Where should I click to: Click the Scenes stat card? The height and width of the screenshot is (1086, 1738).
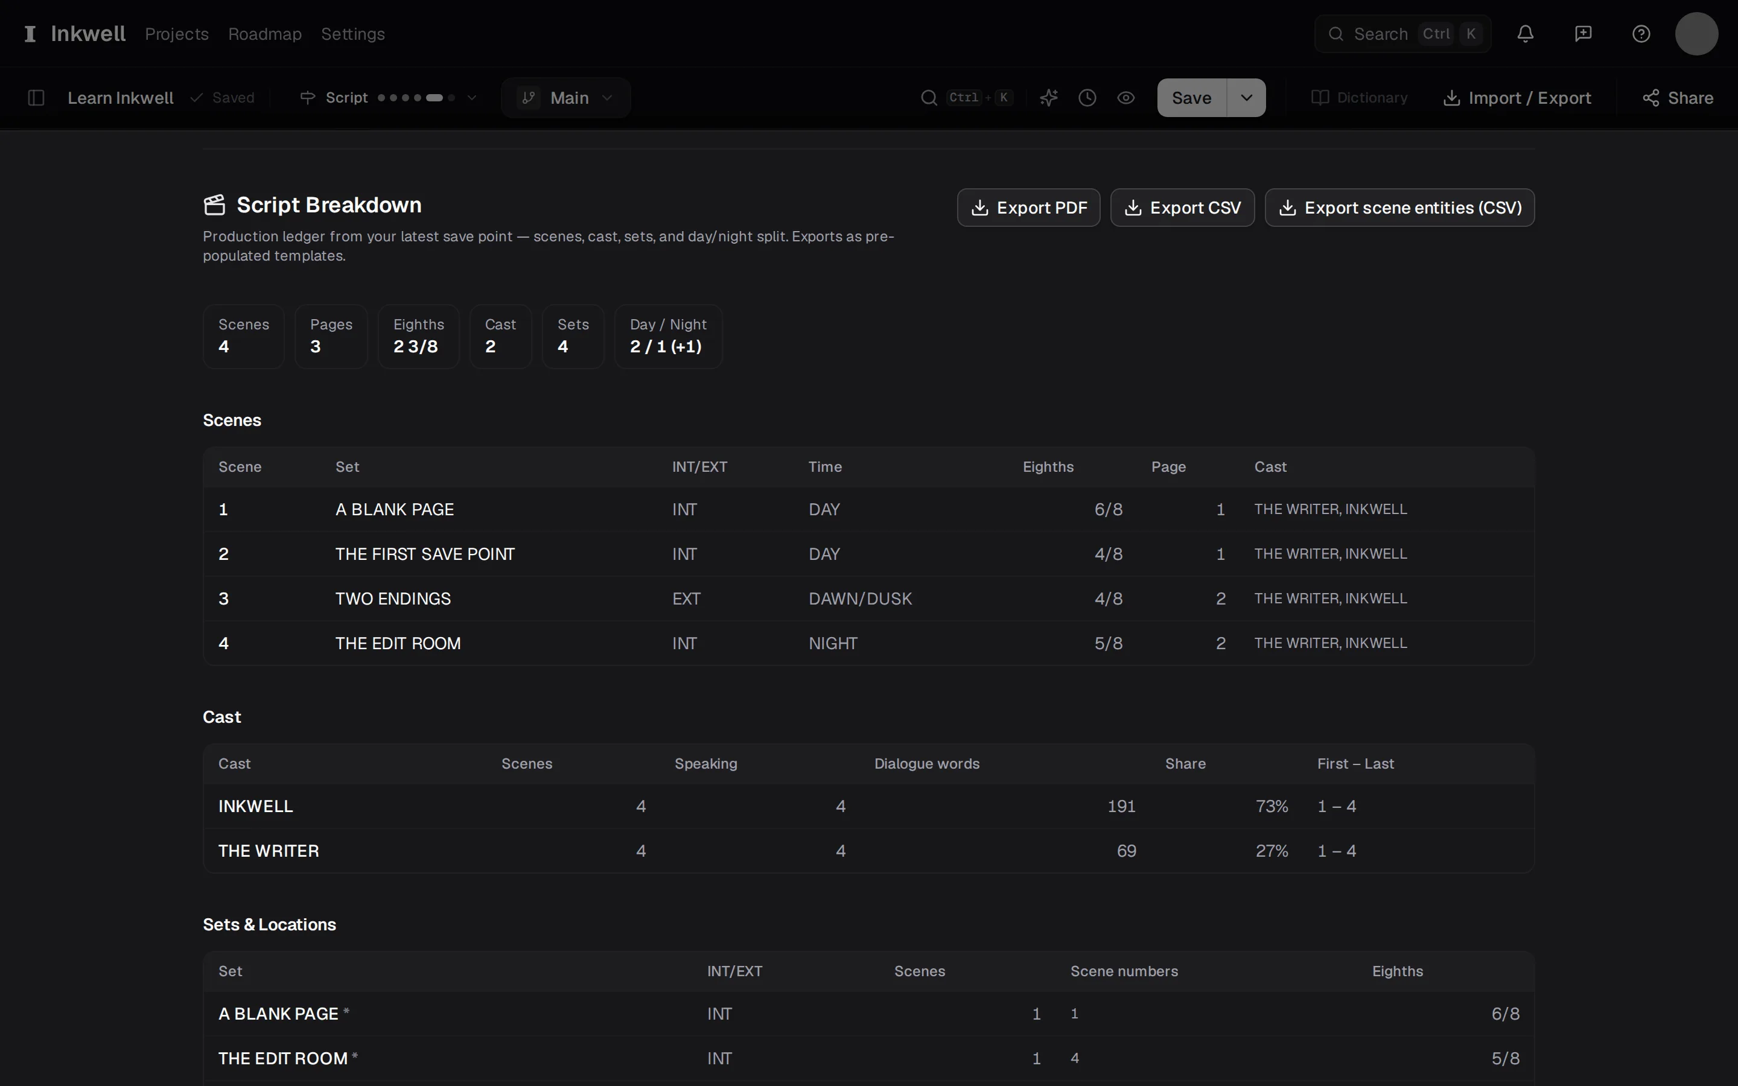pos(243,336)
